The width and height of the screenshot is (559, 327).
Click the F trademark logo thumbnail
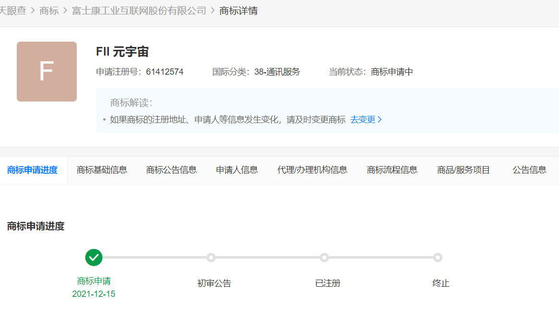click(x=47, y=71)
